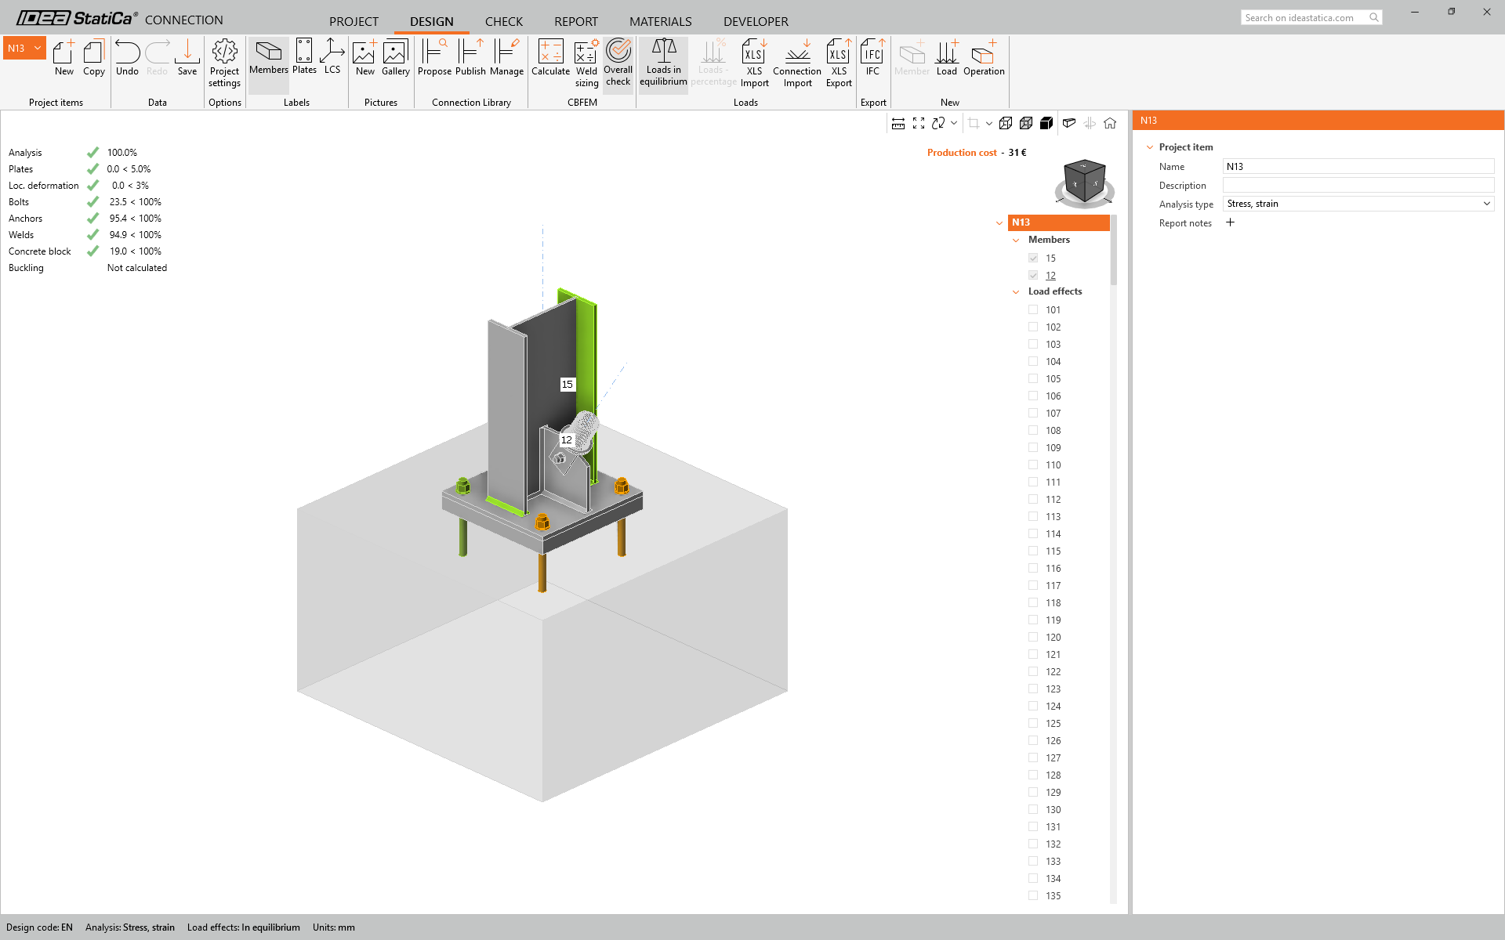
Task: Add a report note with plus button
Action: (1230, 222)
